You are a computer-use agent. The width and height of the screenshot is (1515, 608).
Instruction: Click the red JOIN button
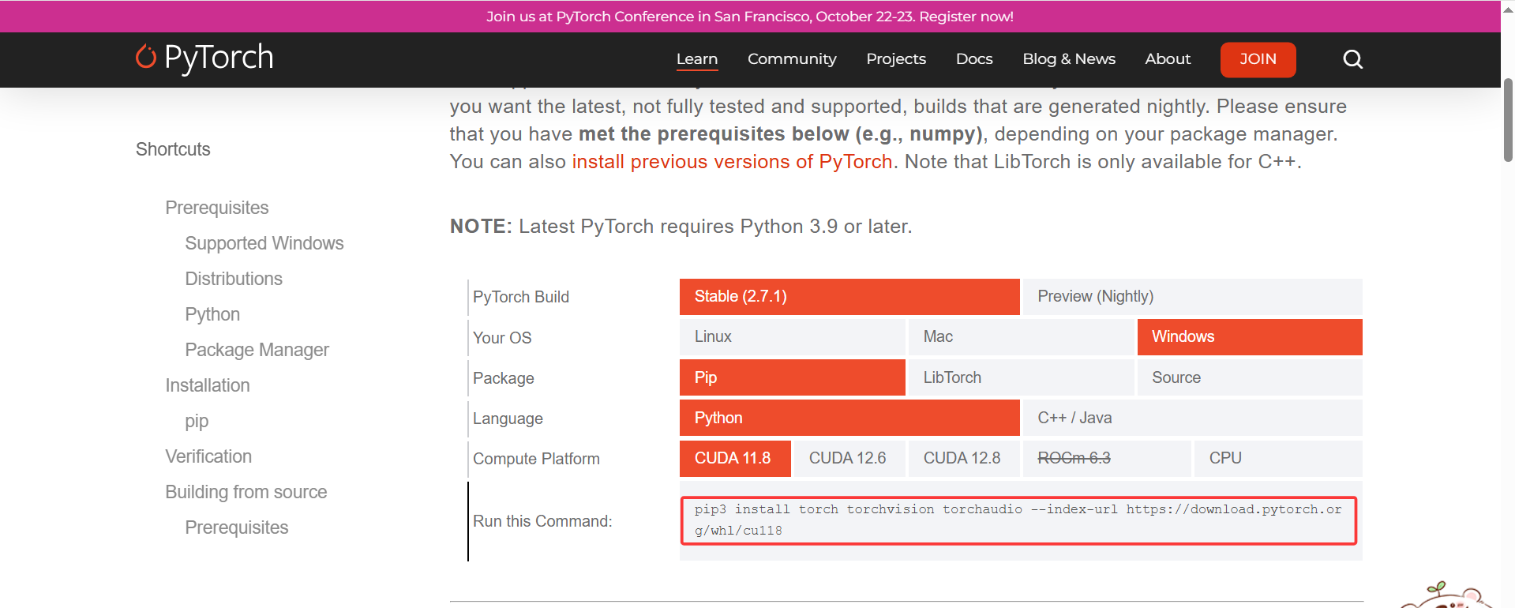point(1258,59)
